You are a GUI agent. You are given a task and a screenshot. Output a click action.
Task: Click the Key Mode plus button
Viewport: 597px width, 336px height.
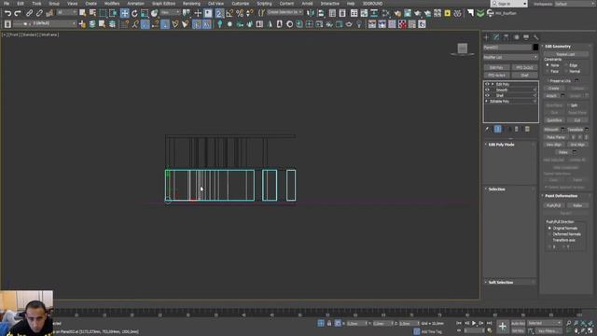pos(503,326)
